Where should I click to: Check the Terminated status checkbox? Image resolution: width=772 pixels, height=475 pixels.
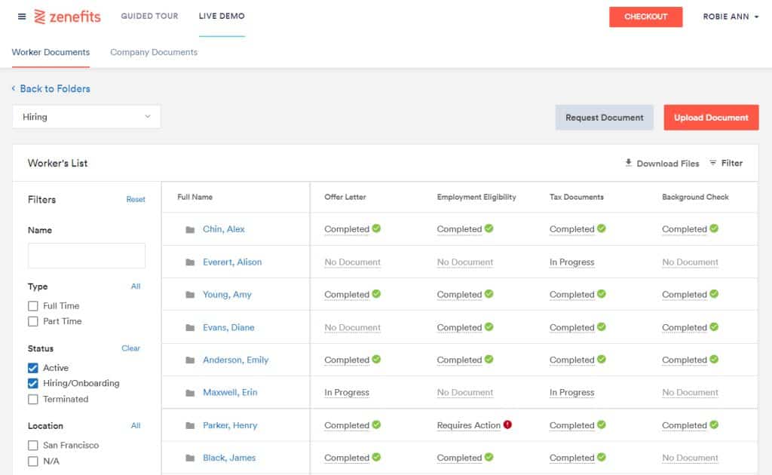pos(33,400)
